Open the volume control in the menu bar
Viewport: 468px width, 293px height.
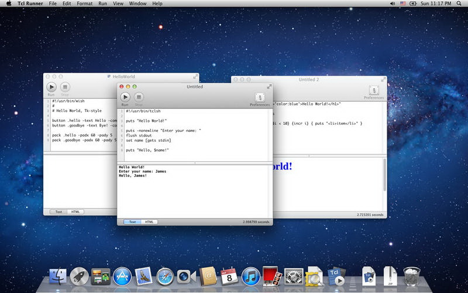pyautogui.click(x=393, y=4)
